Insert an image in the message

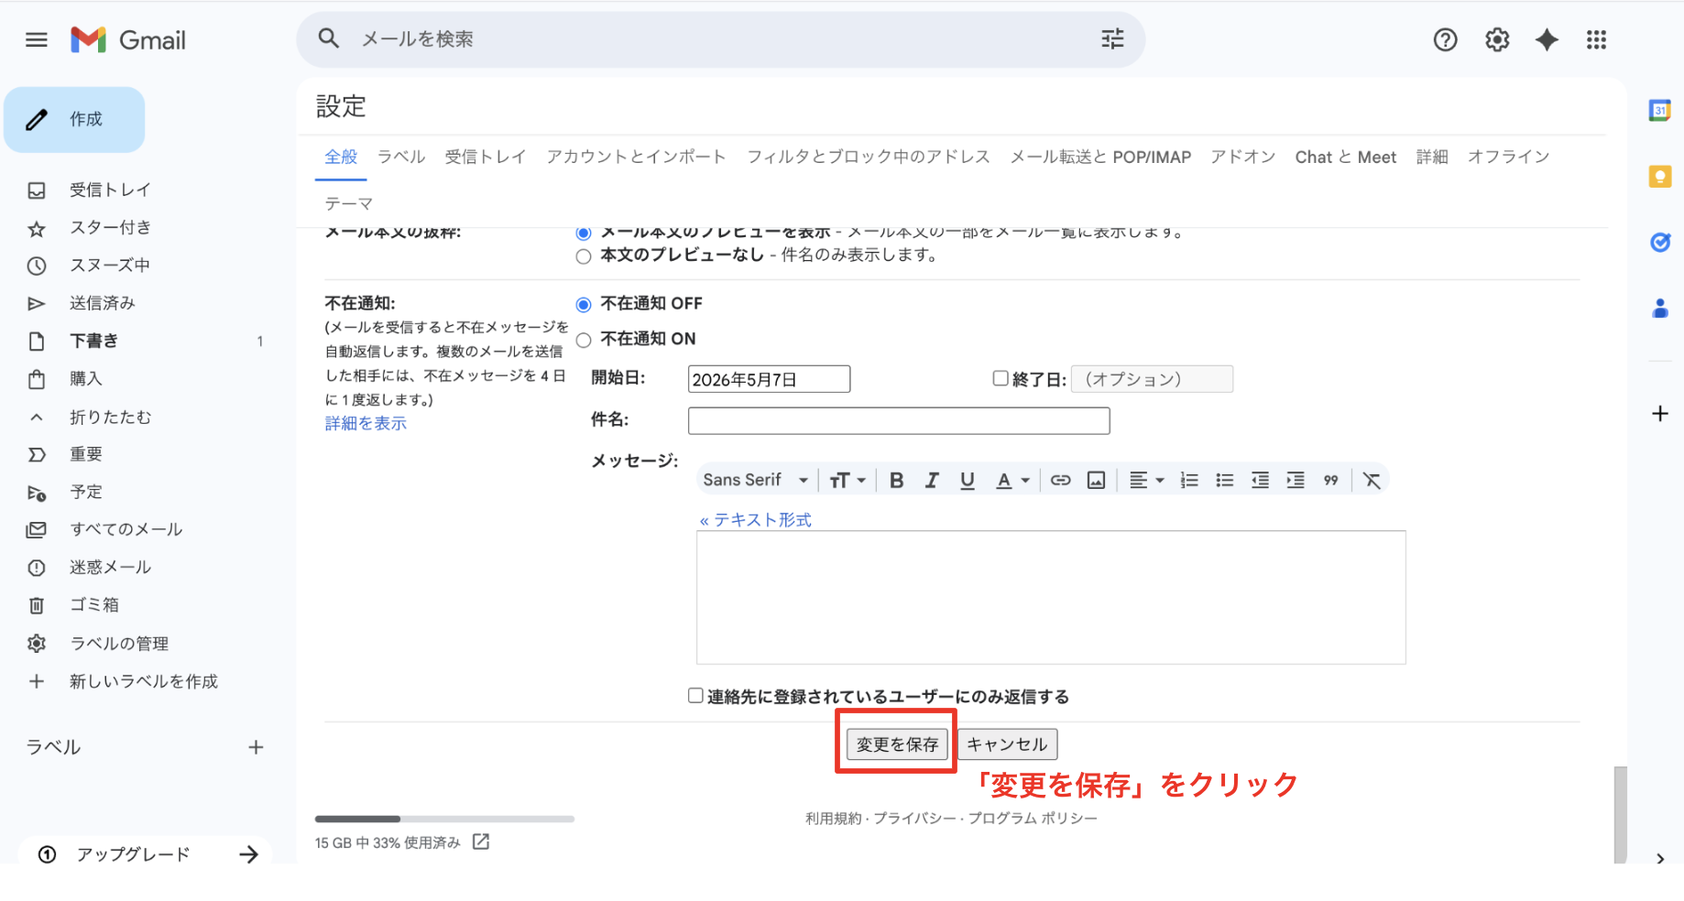pos(1096,480)
